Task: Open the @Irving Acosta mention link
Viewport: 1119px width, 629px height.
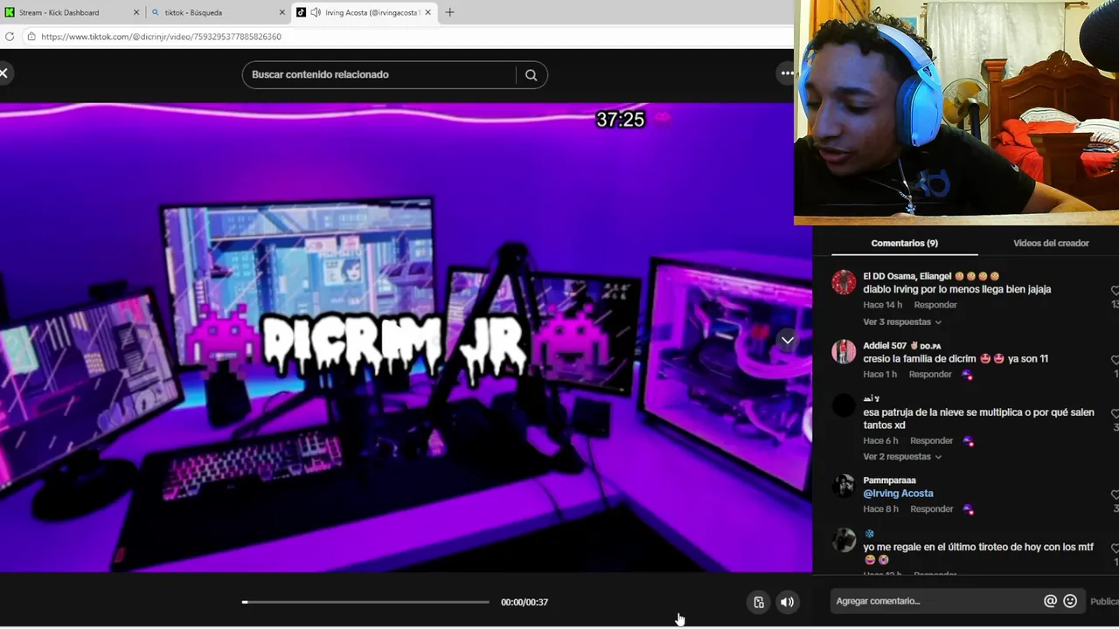Action: click(898, 494)
